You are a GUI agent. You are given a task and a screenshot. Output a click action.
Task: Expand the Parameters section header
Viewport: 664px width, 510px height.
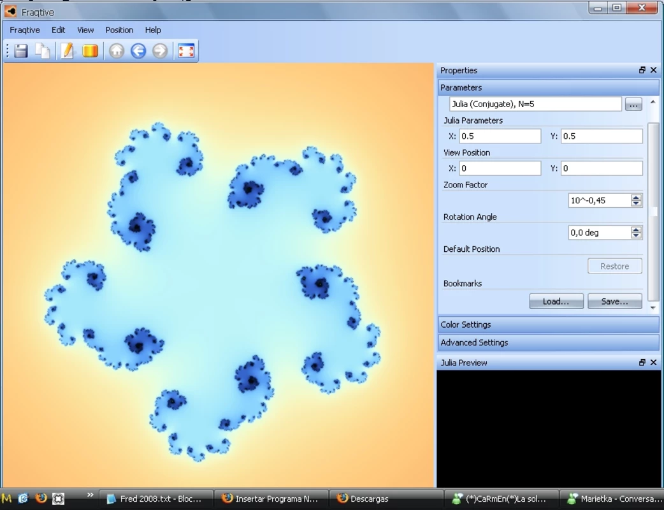coord(548,88)
